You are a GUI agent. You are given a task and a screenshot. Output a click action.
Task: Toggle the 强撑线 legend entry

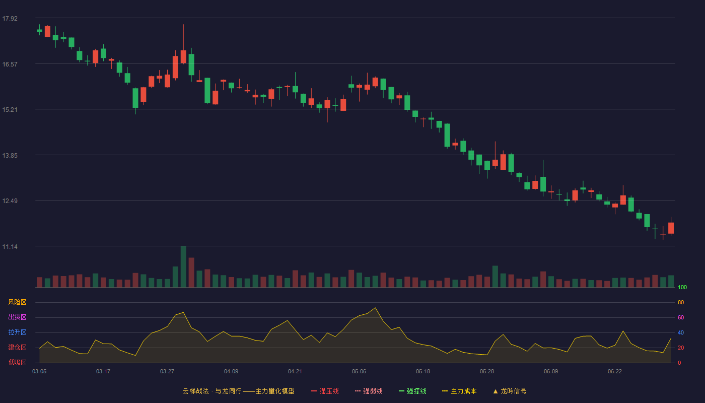pyautogui.click(x=412, y=391)
